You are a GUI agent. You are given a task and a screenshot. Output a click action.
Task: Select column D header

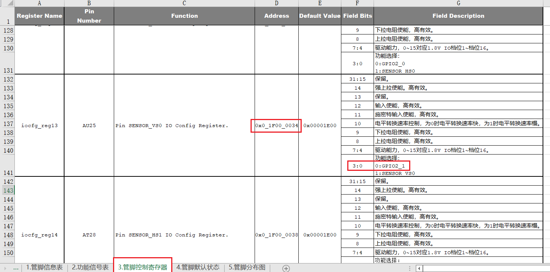(276, 3)
